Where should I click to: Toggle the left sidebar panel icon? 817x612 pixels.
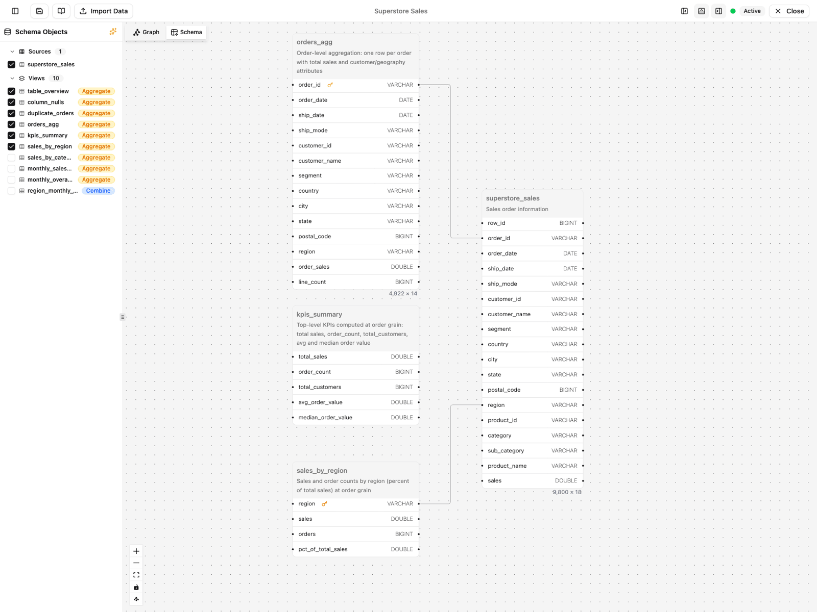coord(14,11)
